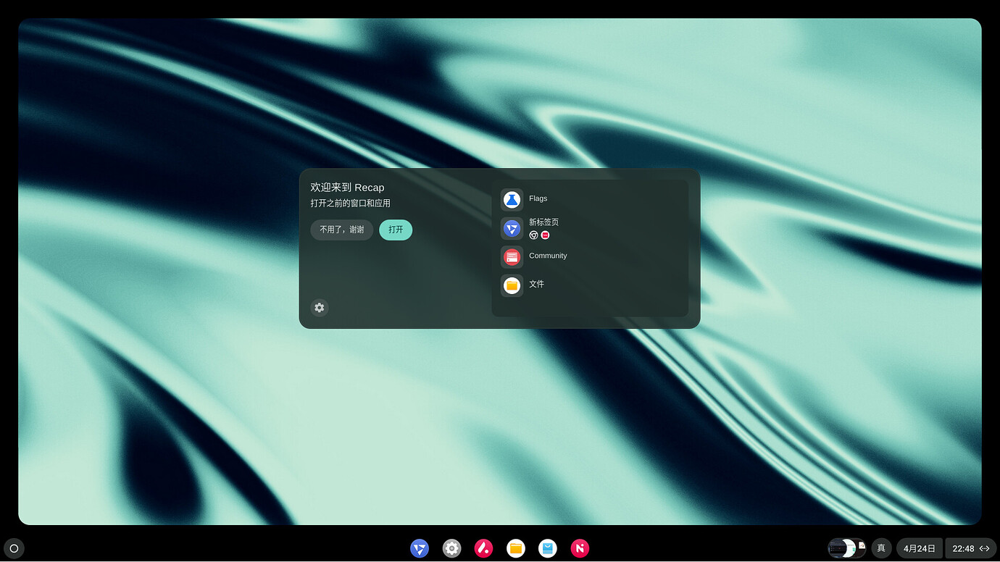Launch the pink flame app on the shelf
Image resolution: width=1000 pixels, height=562 pixels.
483,548
